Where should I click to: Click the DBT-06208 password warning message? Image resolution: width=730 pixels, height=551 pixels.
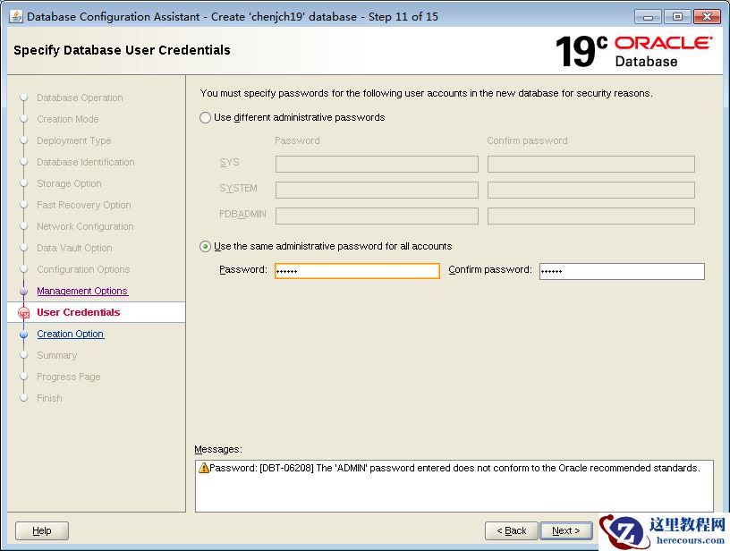454,468
